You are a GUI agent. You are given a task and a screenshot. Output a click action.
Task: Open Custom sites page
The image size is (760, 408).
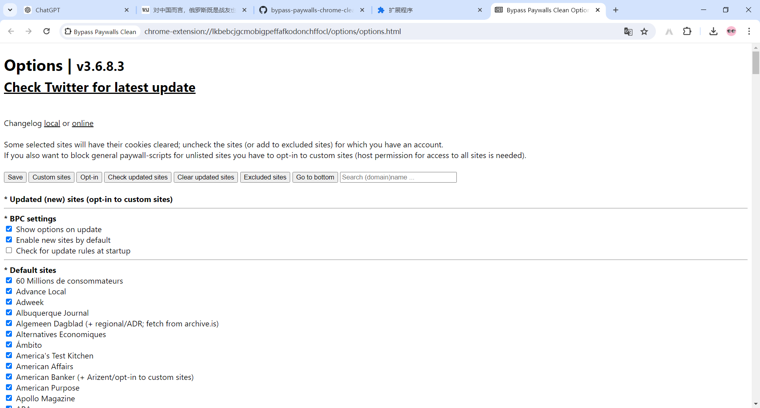pyautogui.click(x=51, y=177)
